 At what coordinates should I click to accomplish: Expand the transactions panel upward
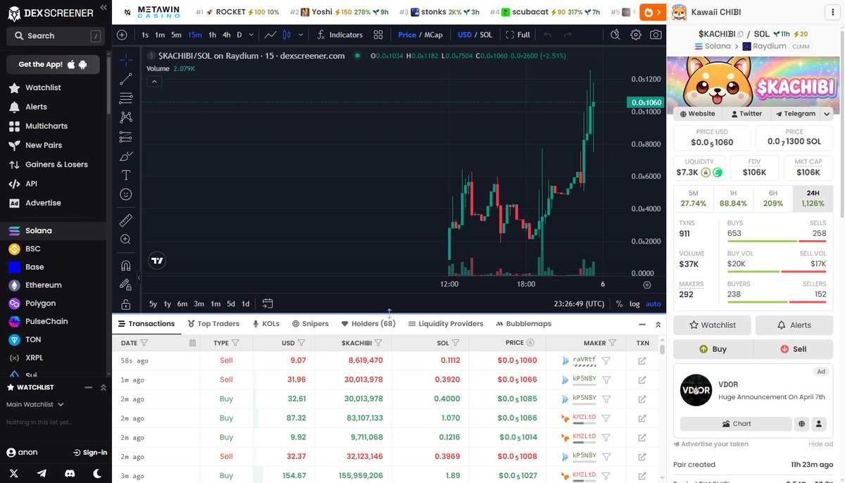tap(658, 324)
